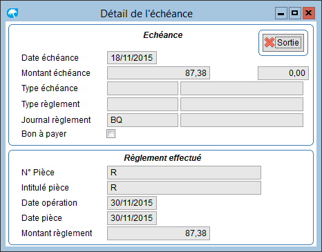Click the Bon à payer label
This screenshot has width=322, height=252.
click(x=44, y=134)
